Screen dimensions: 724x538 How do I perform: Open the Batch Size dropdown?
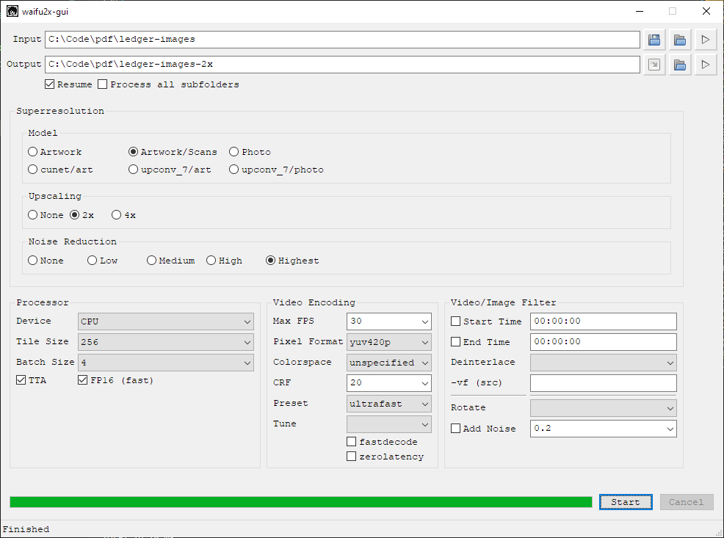pyautogui.click(x=166, y=363)
